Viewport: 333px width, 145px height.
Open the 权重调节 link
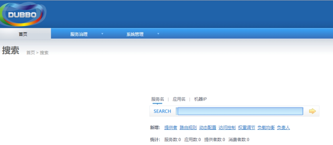pyautogui.click(x=247, y=127)
